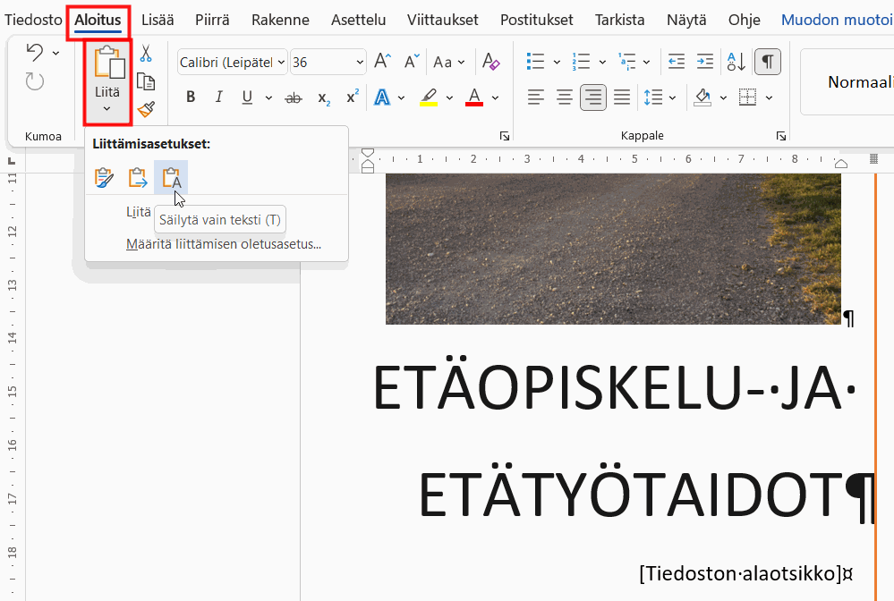Switch to the Näytä tab

click(x=686, y=20)
